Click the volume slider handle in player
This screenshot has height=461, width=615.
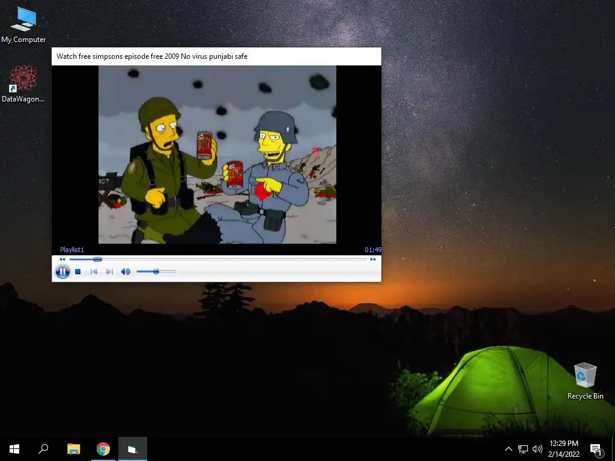156,271
